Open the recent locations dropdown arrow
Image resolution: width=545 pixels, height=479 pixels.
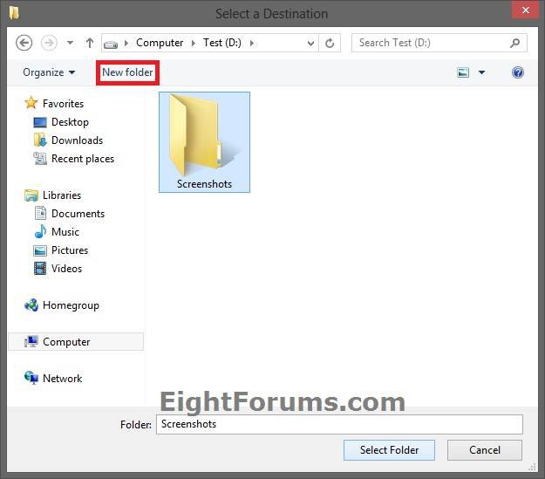point(71,43)
